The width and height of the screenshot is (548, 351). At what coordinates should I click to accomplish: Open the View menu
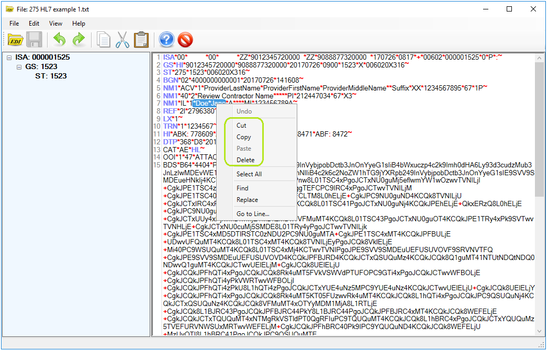55,24
